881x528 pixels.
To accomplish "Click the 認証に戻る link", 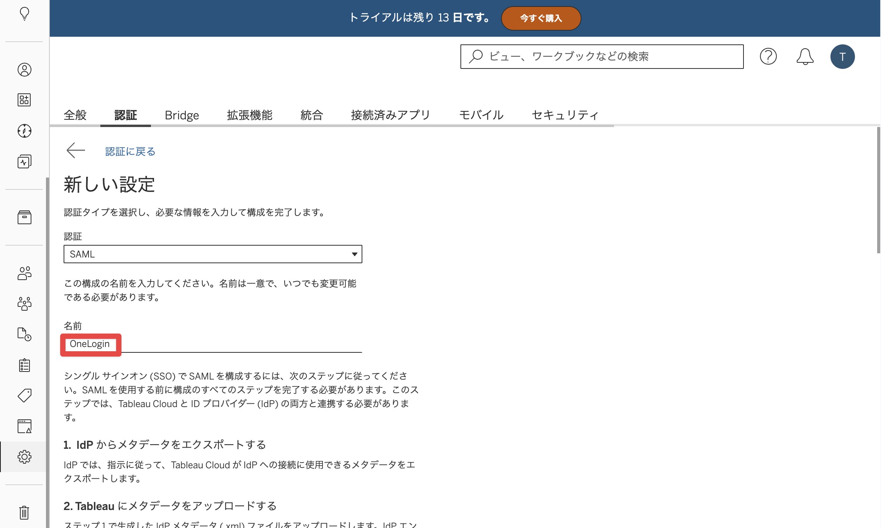I will pyautogui.click(x=130, y=152).
